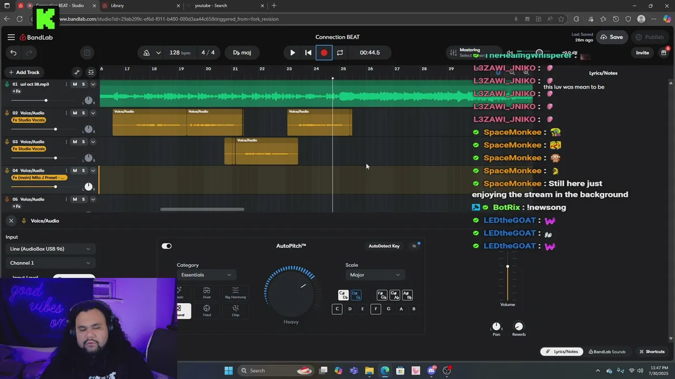
Task: Open the metronome options chevron
Action: point(158,53)
